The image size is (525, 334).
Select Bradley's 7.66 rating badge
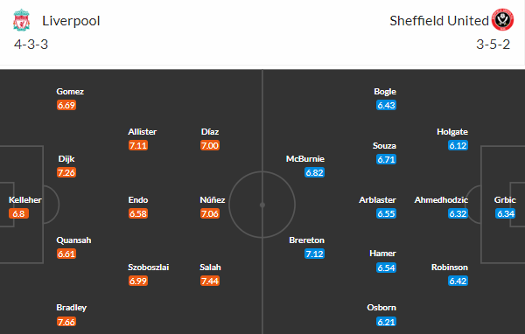(x=66, y=322)
